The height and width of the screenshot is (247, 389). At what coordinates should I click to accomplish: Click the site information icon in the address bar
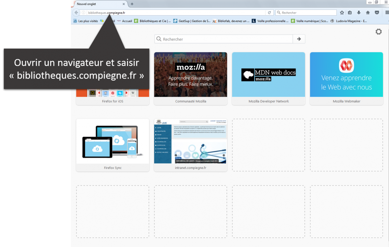[83, 13]
